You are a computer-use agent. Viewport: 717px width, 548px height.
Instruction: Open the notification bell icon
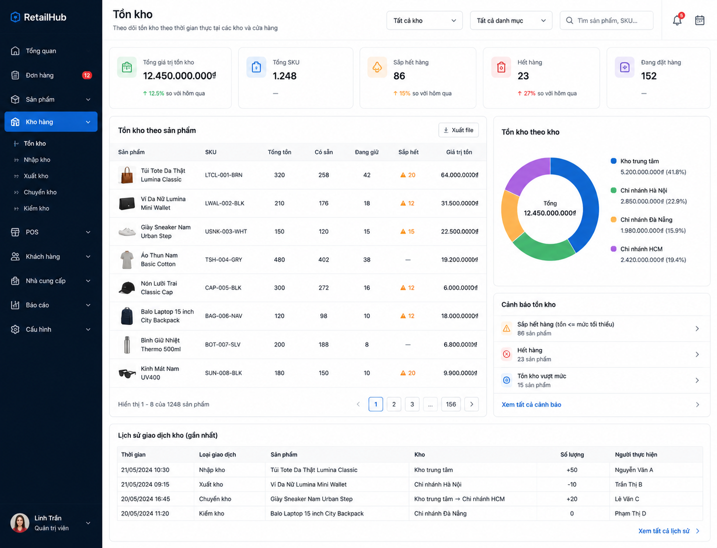[677, 20]
